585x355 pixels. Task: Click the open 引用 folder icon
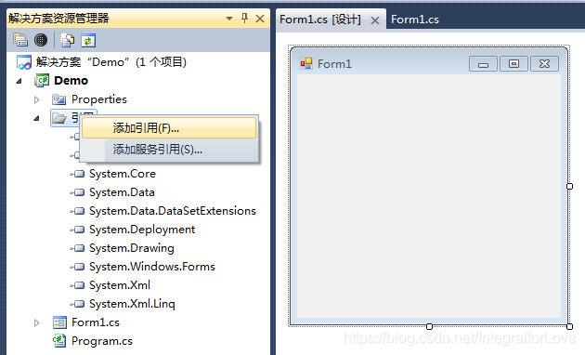(x=58, y=118)
